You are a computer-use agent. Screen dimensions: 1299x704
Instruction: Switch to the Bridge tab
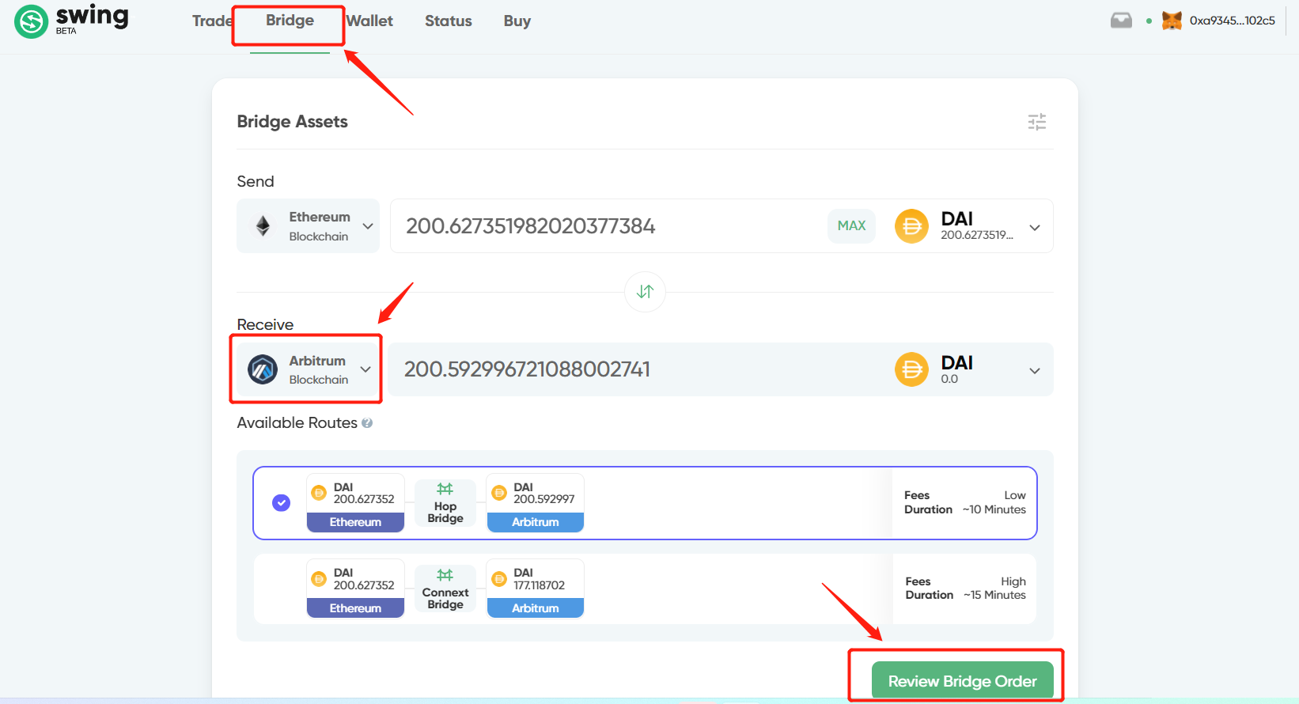(290, 21)
